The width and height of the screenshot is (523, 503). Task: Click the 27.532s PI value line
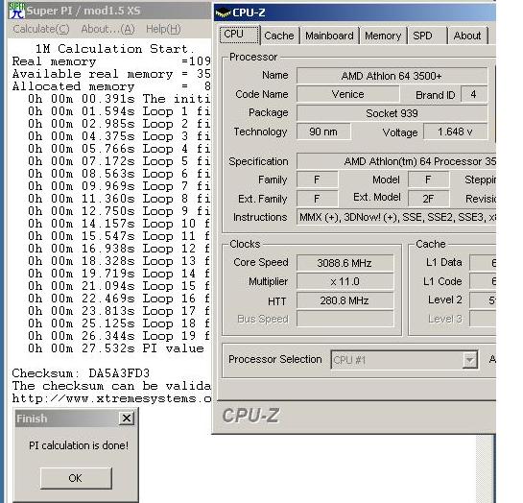[116, 348]
